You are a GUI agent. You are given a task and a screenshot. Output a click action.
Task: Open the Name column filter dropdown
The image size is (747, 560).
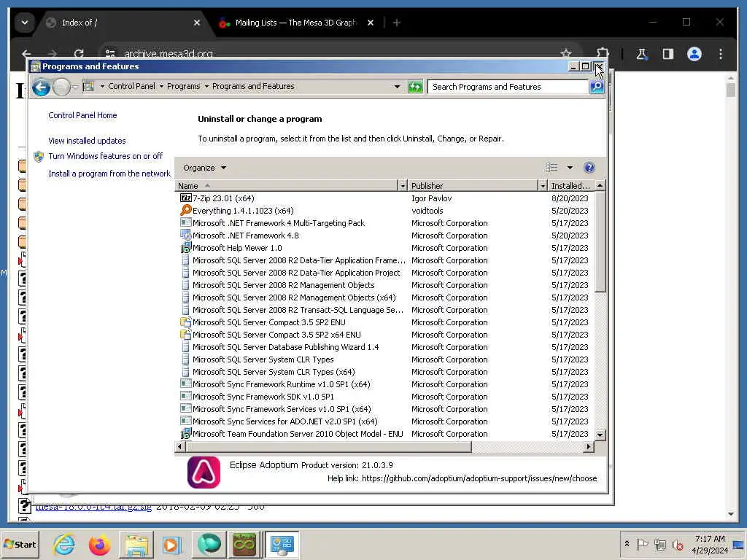(403, 186)
